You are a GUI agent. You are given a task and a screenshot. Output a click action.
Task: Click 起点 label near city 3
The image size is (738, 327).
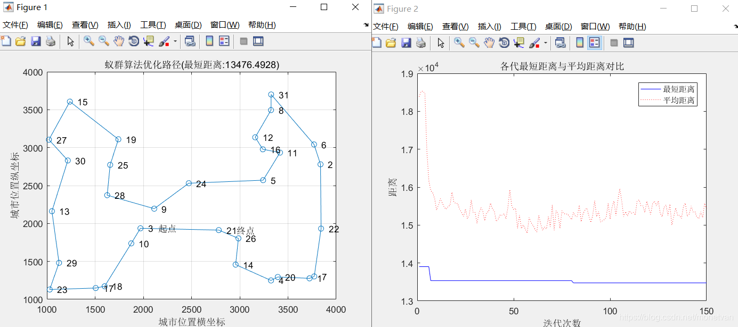[167, 229]
